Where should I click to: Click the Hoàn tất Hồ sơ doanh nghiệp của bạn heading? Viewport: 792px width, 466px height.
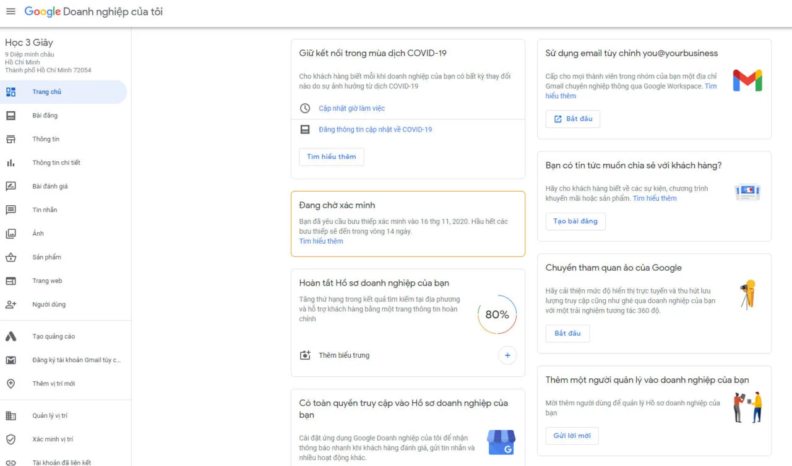tap(374, 283)
